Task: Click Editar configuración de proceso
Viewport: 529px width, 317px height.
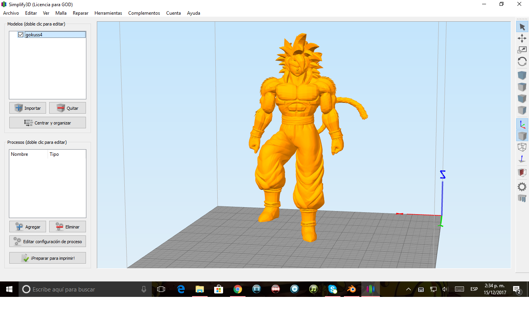Action: [x=48, y=241]
